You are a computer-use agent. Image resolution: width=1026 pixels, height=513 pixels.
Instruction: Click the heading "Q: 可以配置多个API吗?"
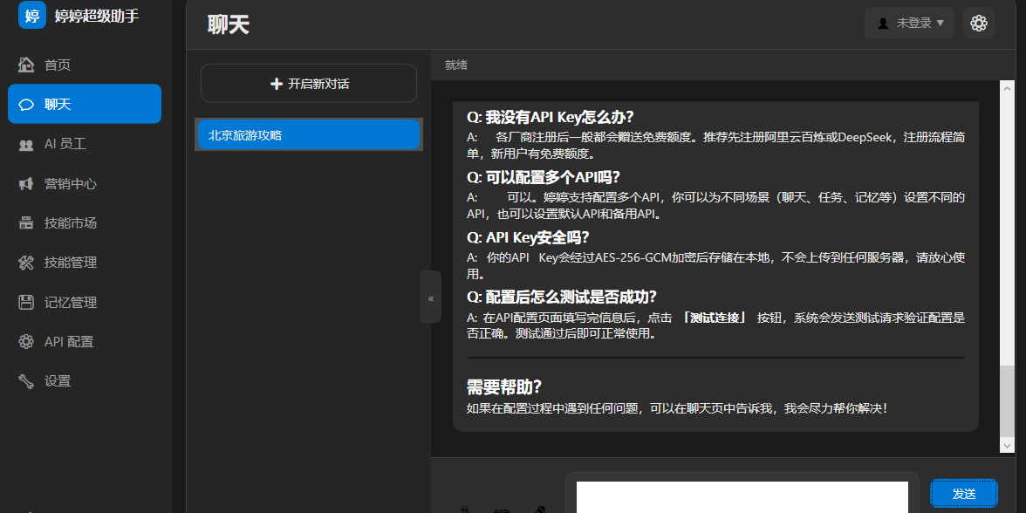(543, 177)
